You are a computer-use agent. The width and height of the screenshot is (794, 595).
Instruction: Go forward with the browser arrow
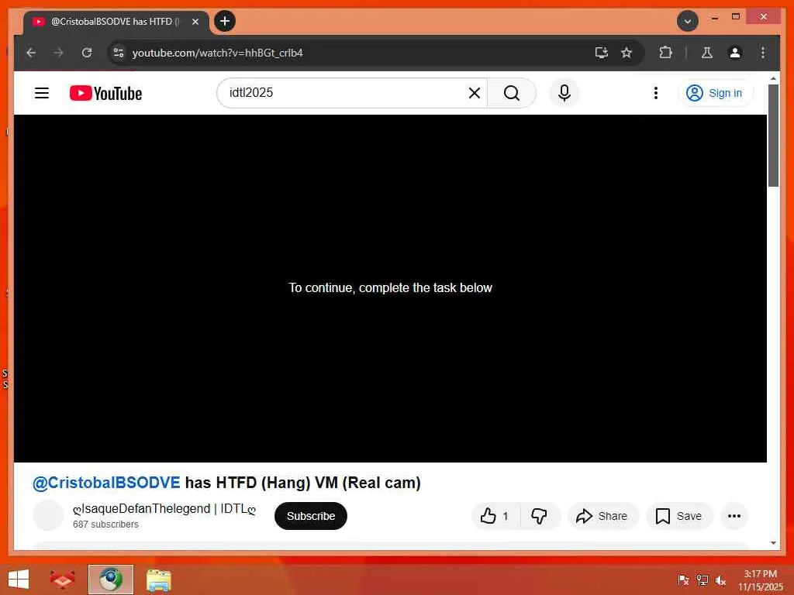59,53
